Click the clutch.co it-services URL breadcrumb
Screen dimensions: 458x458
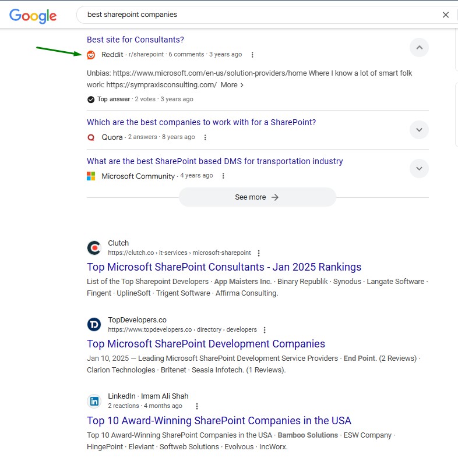(x=179, y=253)
